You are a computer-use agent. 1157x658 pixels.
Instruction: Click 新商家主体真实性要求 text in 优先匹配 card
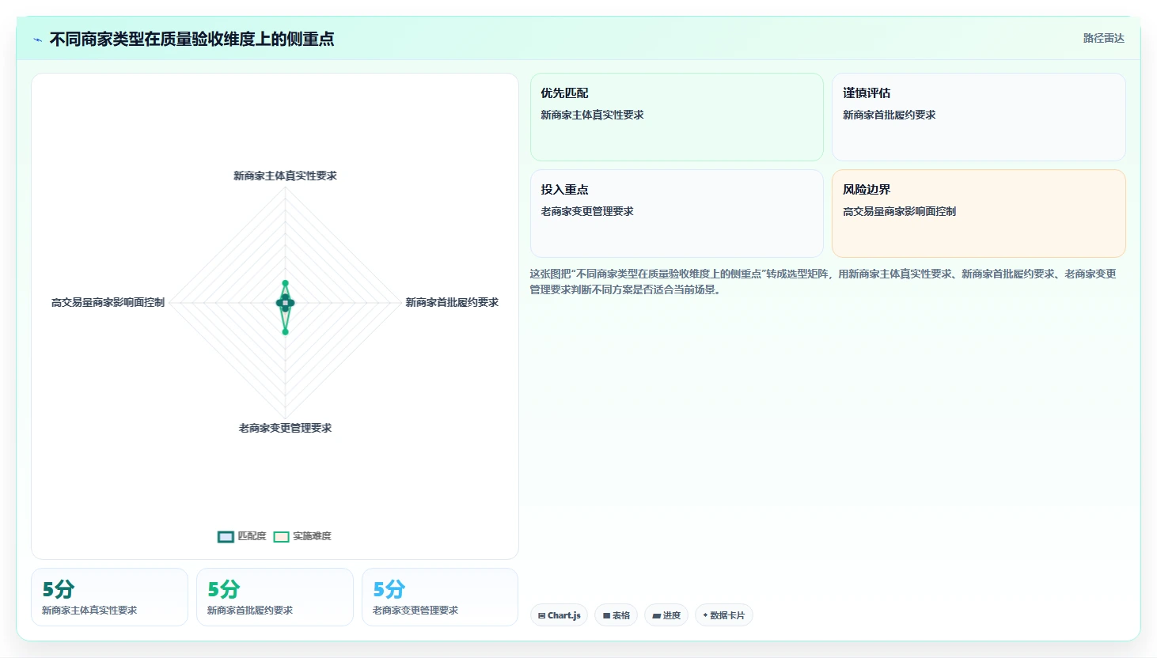pos(592,115)
